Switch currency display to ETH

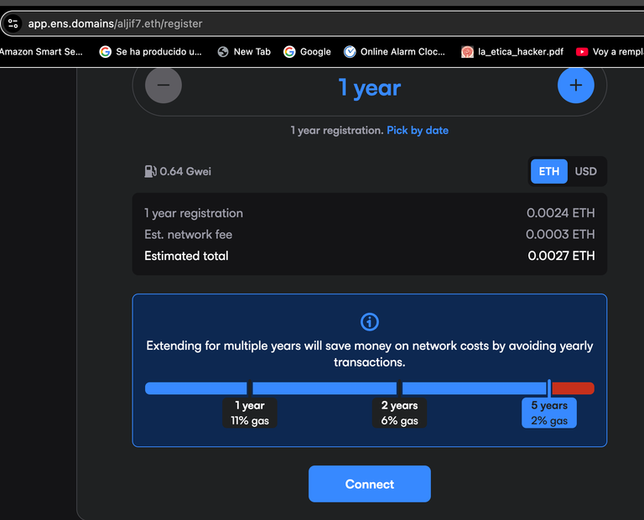pyautogui.click(x=549, y=171)
